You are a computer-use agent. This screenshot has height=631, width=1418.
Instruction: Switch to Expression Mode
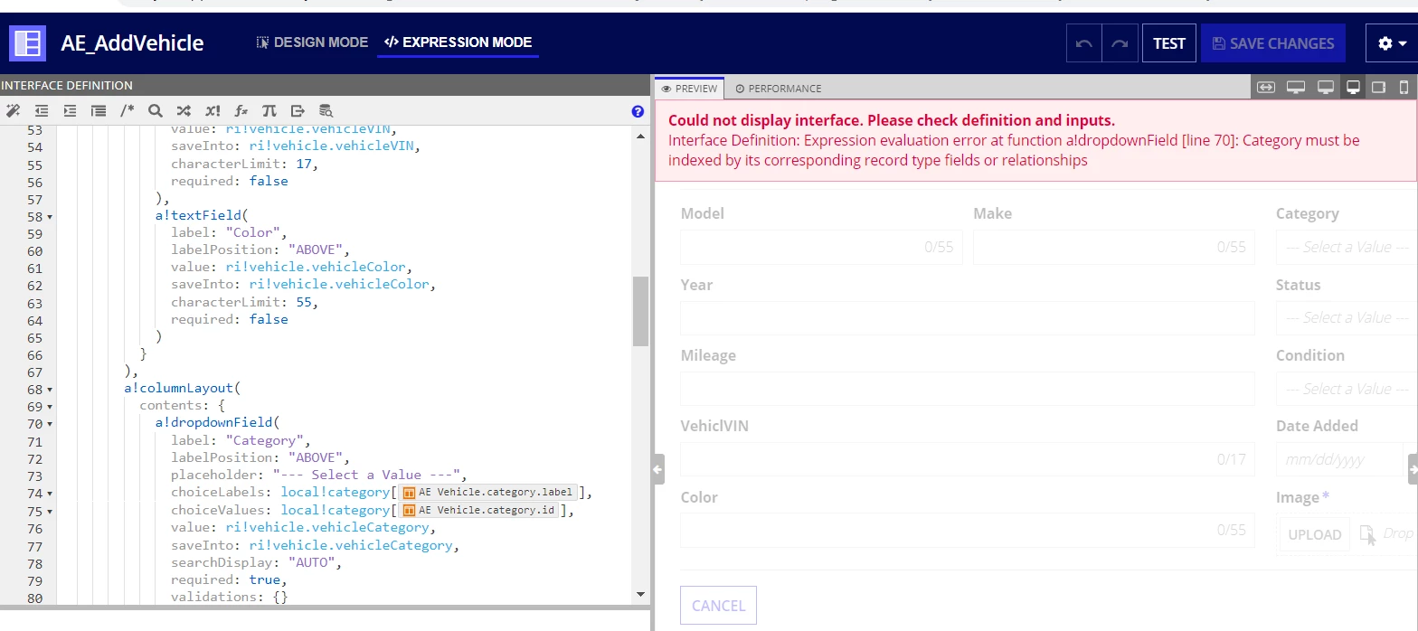click(x=458, y=42)
